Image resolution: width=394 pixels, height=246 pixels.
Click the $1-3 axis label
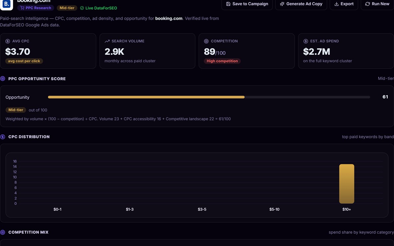pyautogui.click(x=130, y=209)
